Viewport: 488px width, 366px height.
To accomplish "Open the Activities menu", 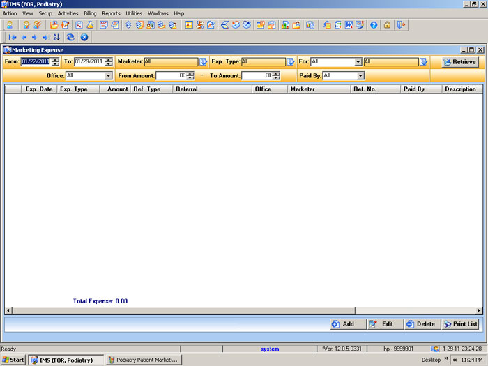I will coord(68,13).
